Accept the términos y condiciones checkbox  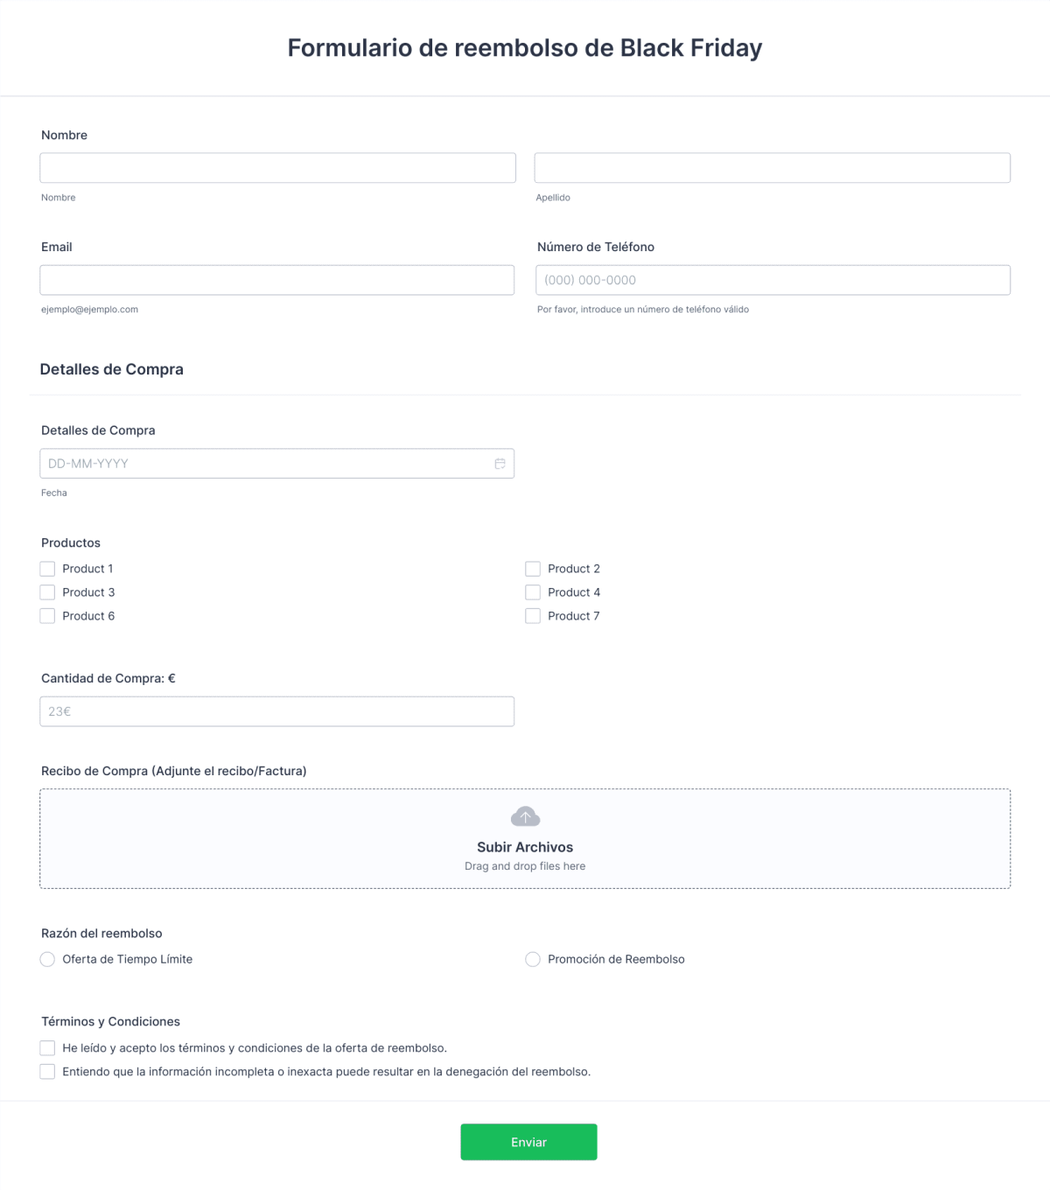47,1047
